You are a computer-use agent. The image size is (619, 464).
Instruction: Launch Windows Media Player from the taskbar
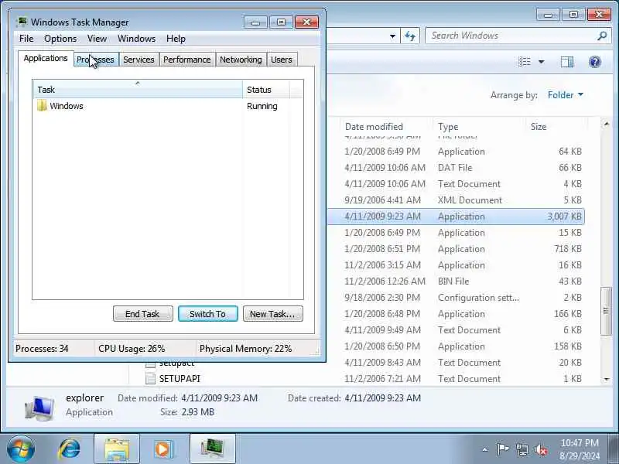pyautogui.click(x=162, y=449)
